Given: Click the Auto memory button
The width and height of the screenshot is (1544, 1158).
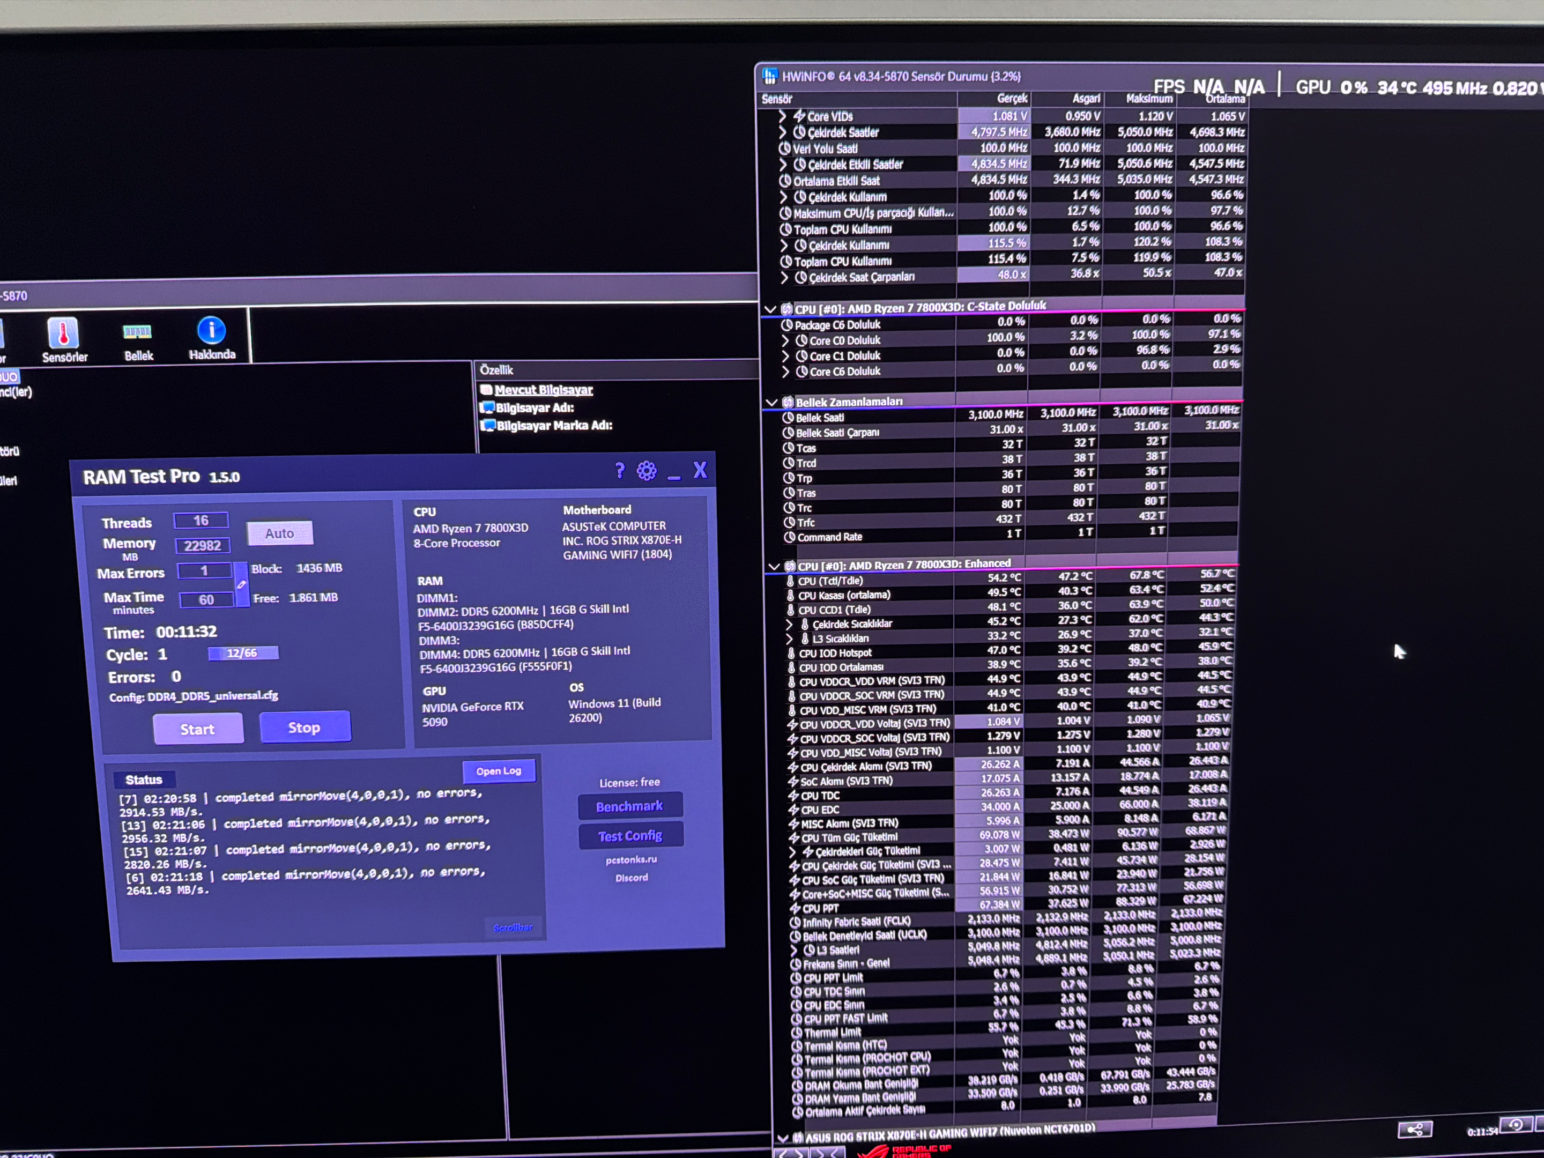Looking at the screenshot, I should pyautogui.click(x=279, y=533).
